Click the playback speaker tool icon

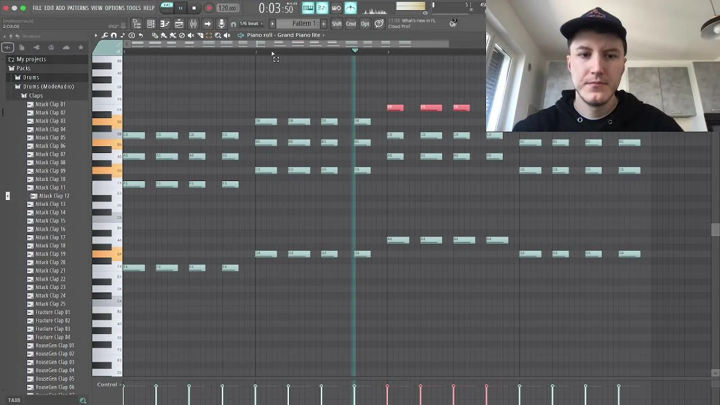pos(227,35)
